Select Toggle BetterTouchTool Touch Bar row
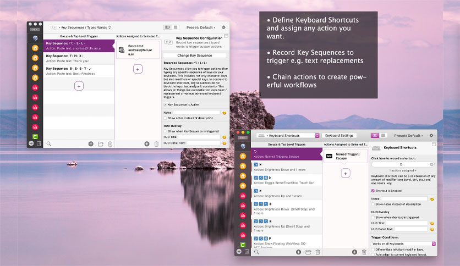The width and height of the screenshot is (460, 266). click(287, 180)
